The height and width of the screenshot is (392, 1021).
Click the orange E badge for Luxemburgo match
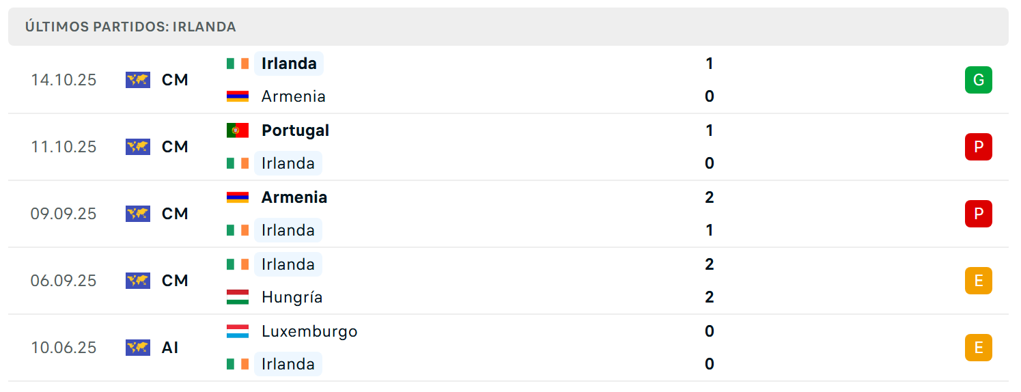pyautogui.click(x=978, y=348)
